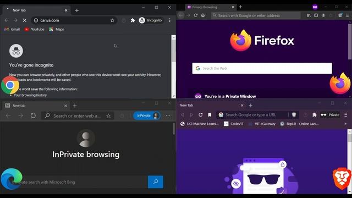Open new tab in Chrome window
This screenshot has height=198, width=352.
tap(77, 10)
